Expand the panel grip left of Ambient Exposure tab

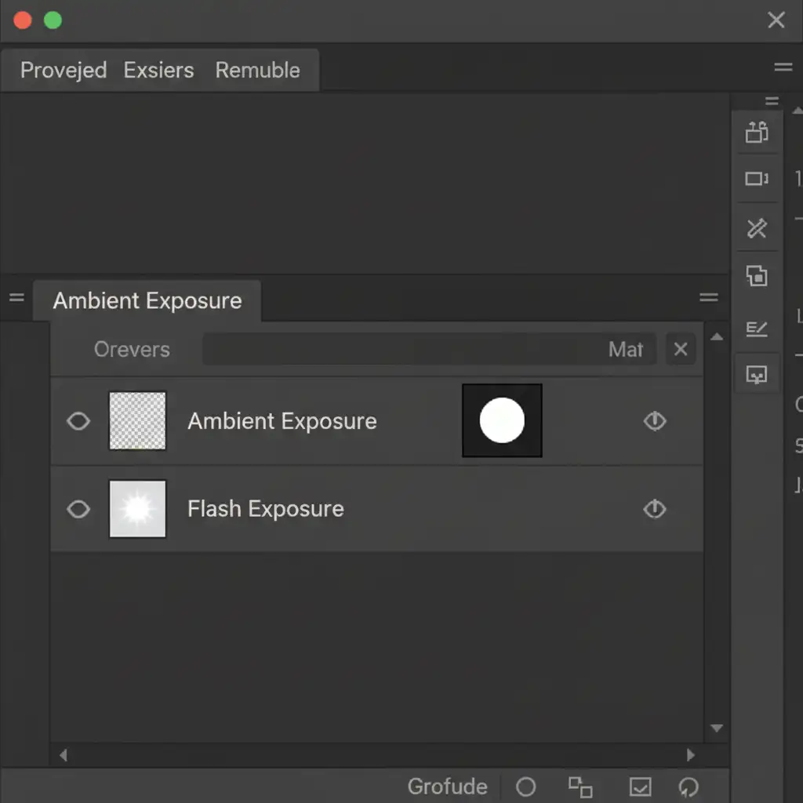(16, 297)
